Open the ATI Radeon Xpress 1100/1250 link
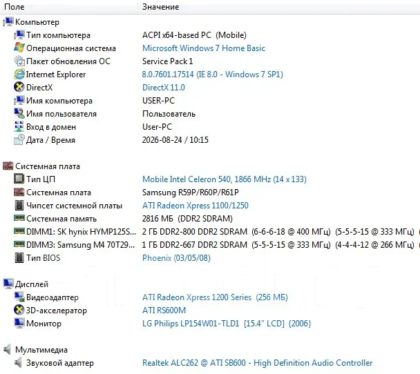This screenshot has width=420, height=374. [195, 206]
